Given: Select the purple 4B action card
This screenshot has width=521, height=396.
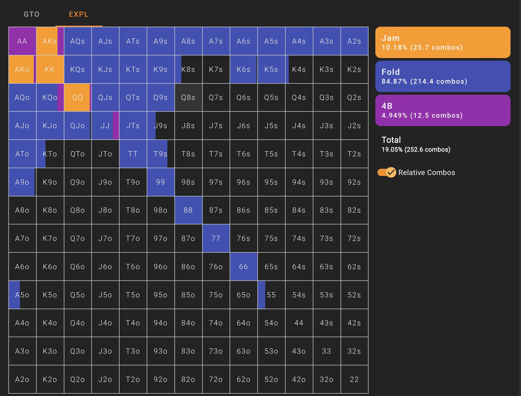Looking at the screenshot, I should pos(443,110).
